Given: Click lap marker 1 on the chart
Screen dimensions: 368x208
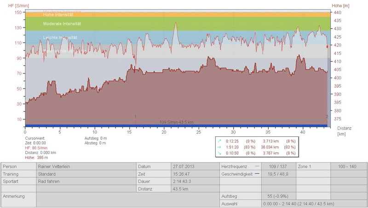Looking at the screenshot, I should [x=135, y=118].
